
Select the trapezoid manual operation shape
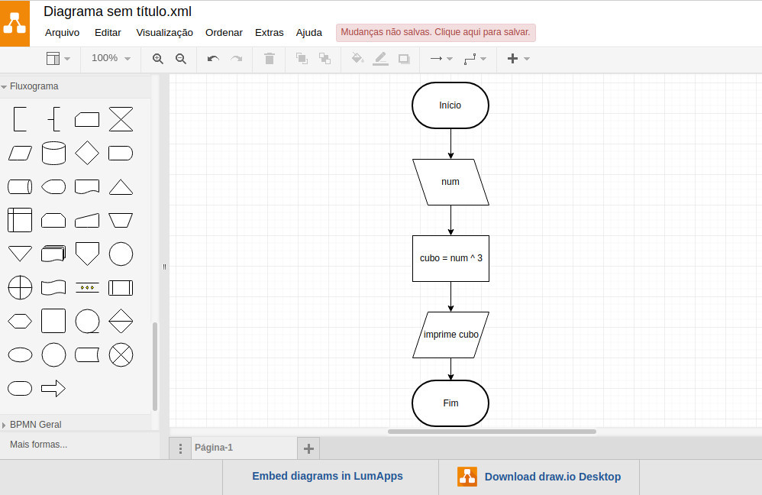point(121,220)
